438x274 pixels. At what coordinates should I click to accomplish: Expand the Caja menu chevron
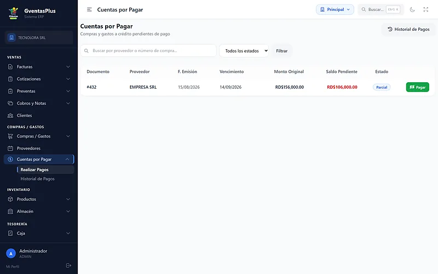pos(68,233)
